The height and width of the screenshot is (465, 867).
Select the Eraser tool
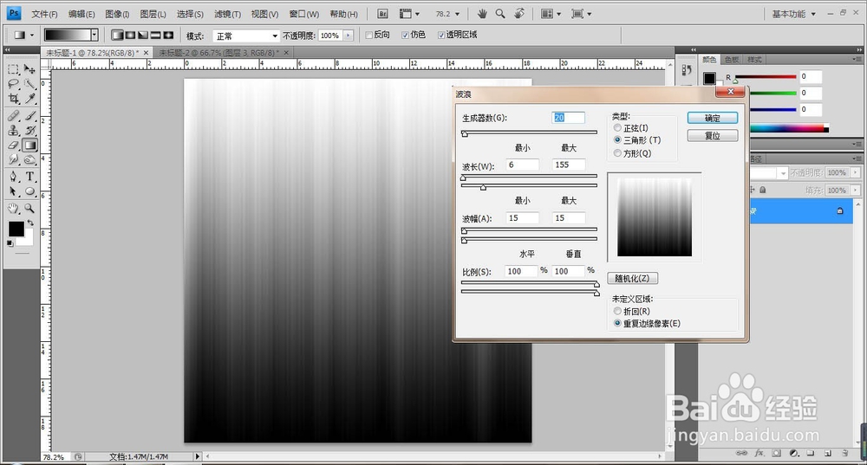tap(13, 145)
